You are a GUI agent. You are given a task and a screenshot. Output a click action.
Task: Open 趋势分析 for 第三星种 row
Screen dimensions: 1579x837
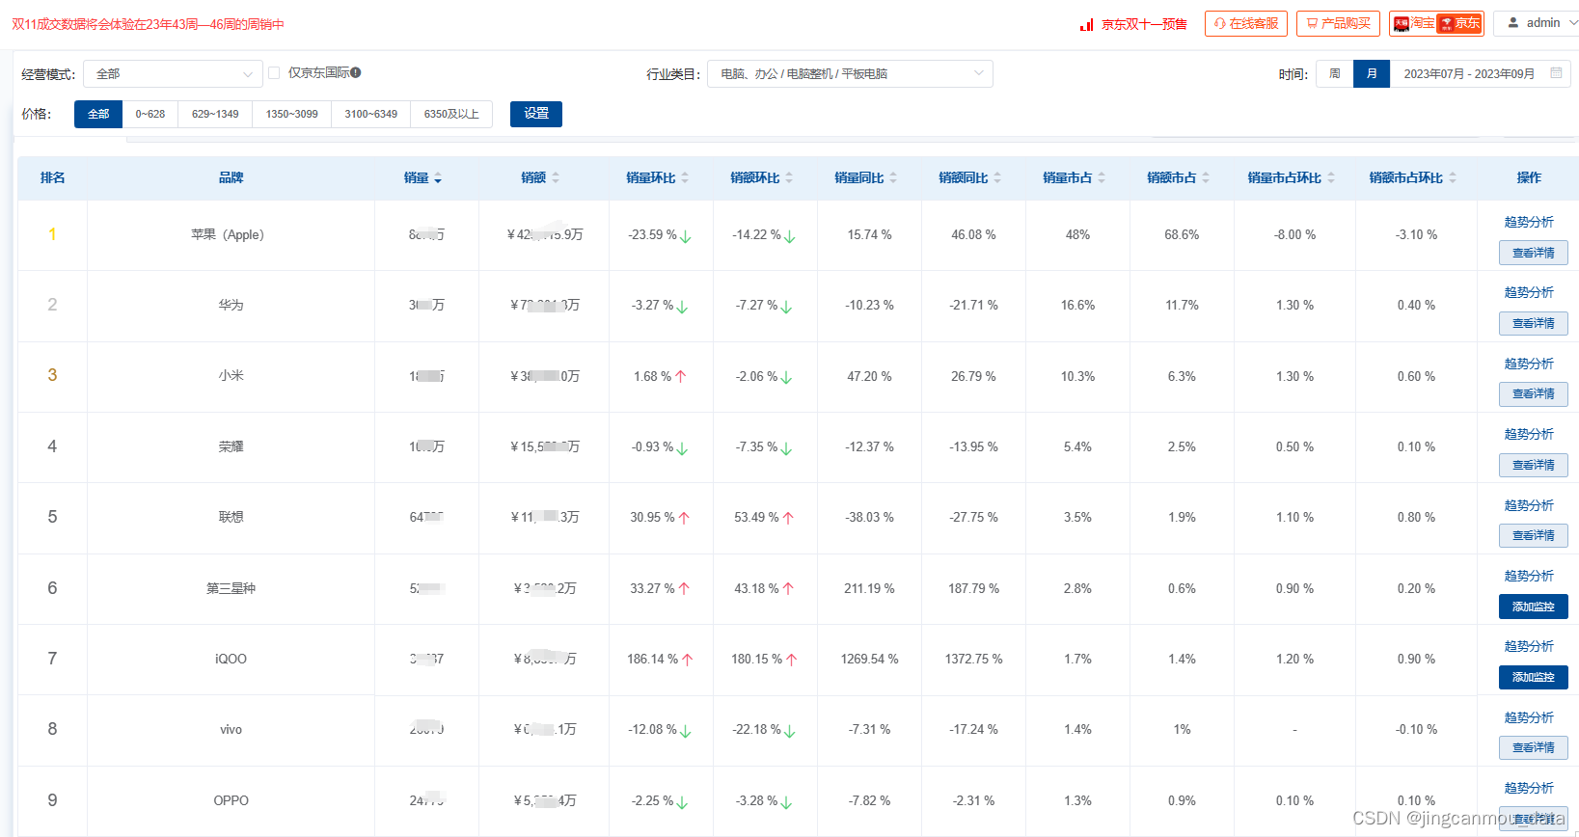(x=1529, y=576)
